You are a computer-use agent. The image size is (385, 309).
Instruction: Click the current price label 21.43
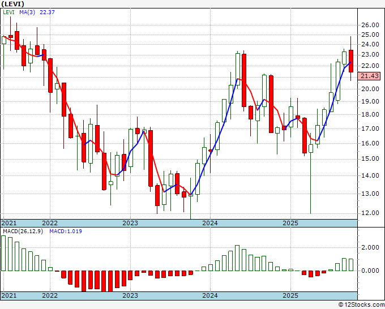370,76
